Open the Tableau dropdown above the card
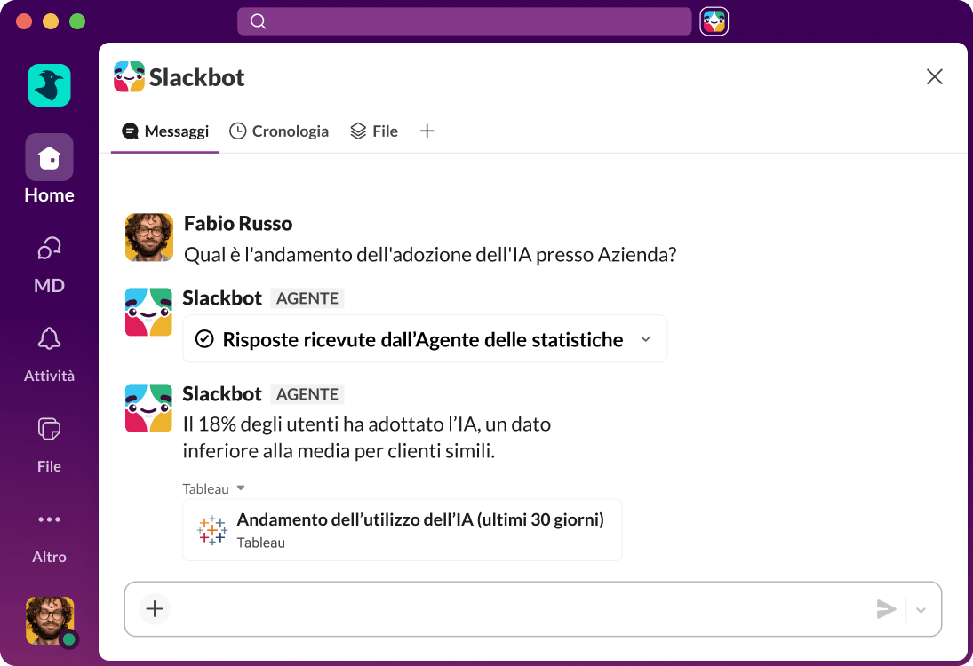The width and height of the screenshot is (973, 666). [x=211, y=488]
